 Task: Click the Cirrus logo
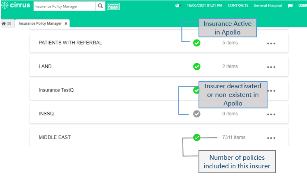[16, 5]
